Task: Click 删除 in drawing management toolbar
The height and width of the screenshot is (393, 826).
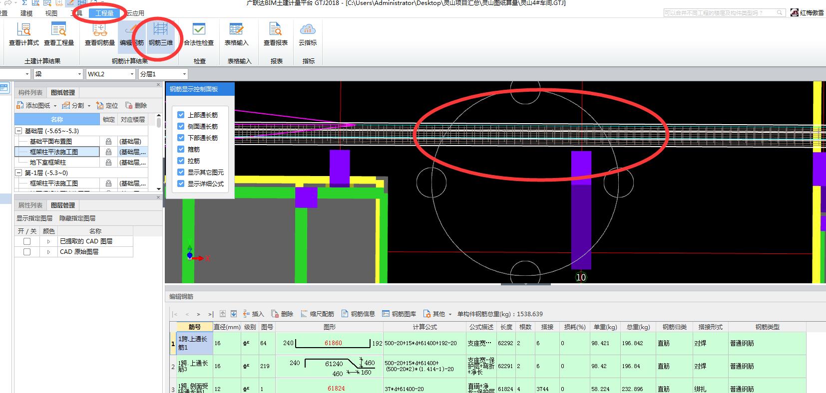Action: (136, 105)
